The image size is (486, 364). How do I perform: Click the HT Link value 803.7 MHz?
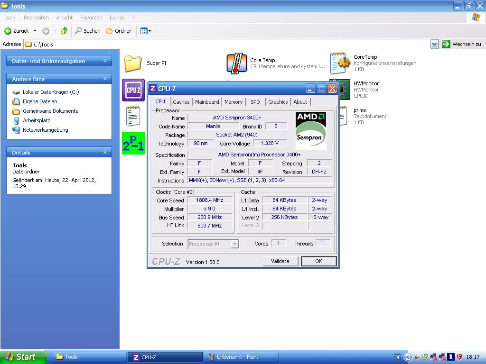click(x=210, y=226)
